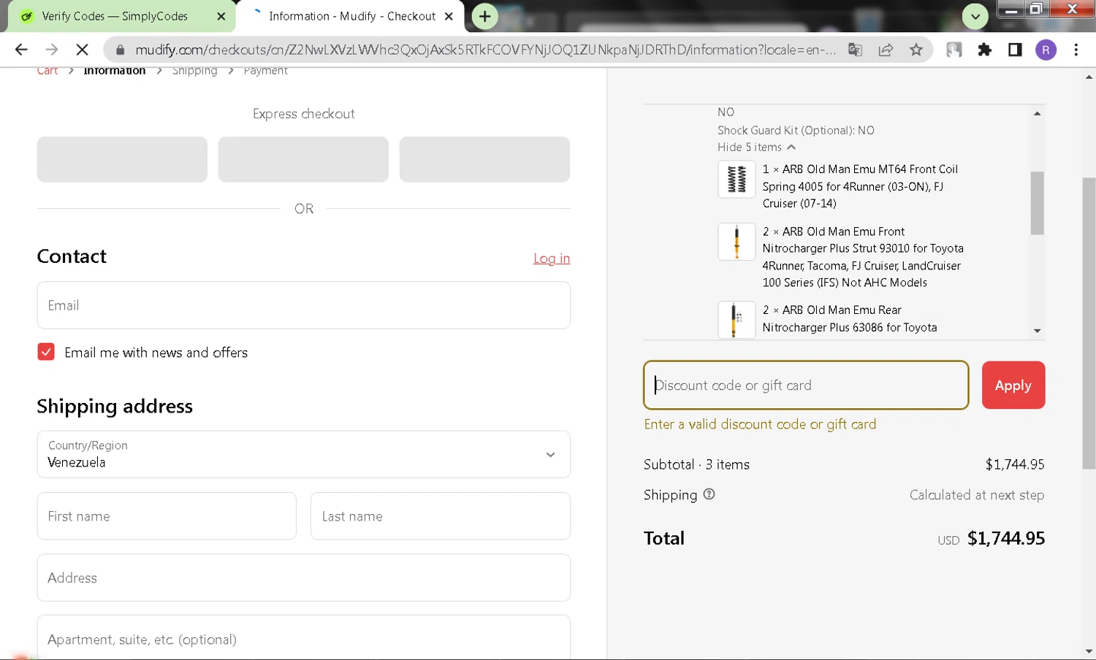Open the Country/Region dropdown

point(303,454)
